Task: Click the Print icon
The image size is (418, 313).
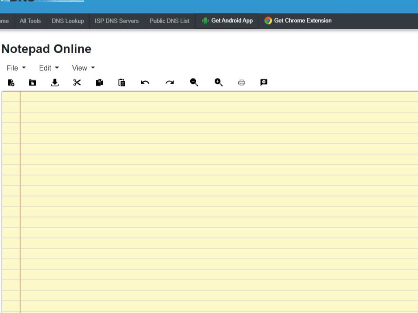Action: point(241,83)
